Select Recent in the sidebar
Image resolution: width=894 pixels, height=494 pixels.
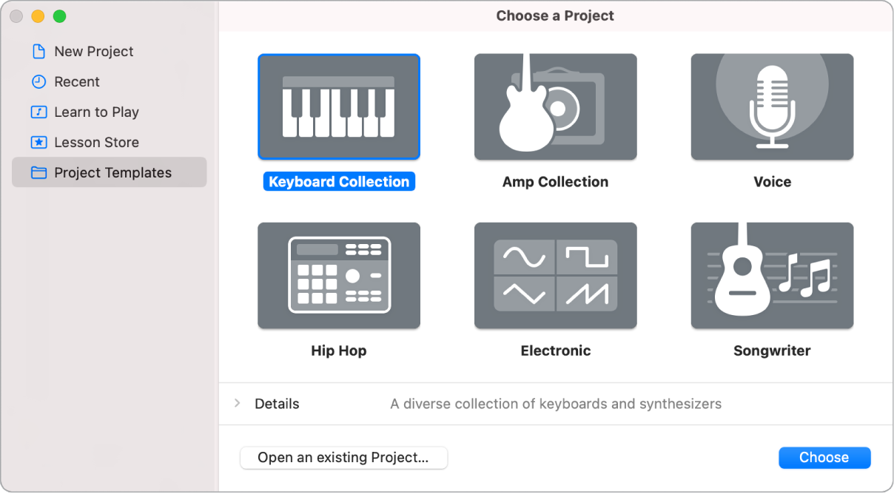coord(76,81)
